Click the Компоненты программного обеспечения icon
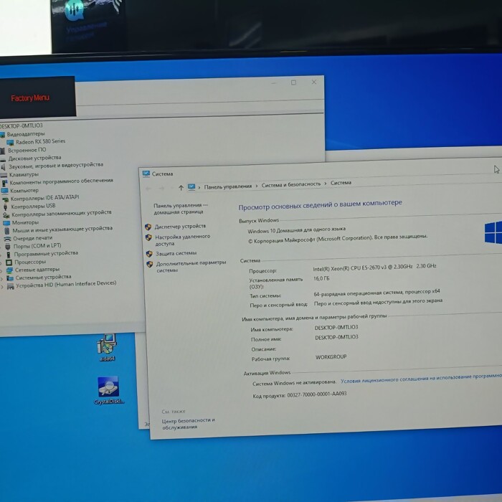 pyautogui.click(x=4, y=183)
